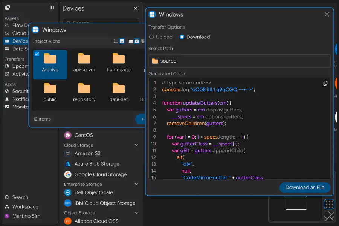Open Flow Designer from Assets menu
The height and width of the screenshot is (226, 339).
click(17, 25)
